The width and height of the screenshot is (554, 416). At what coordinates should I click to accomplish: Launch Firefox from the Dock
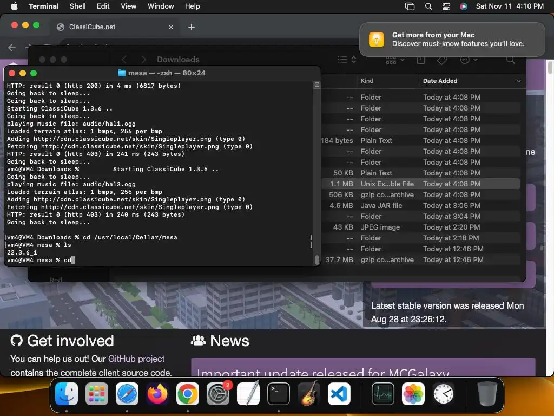(x=157, y=394)
